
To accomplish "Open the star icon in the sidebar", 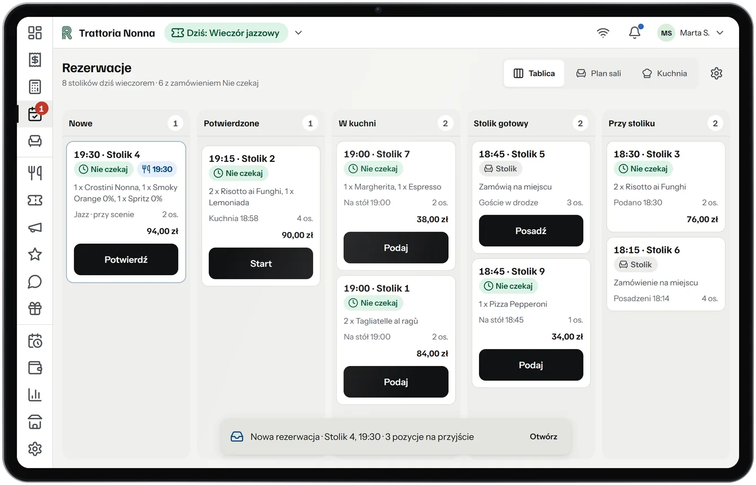I will tap(35, 254).
